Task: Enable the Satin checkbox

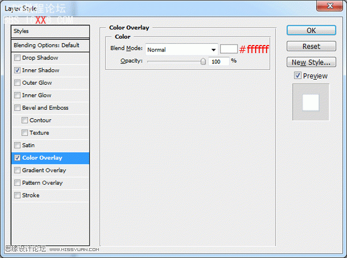Action: coord(17,145)
